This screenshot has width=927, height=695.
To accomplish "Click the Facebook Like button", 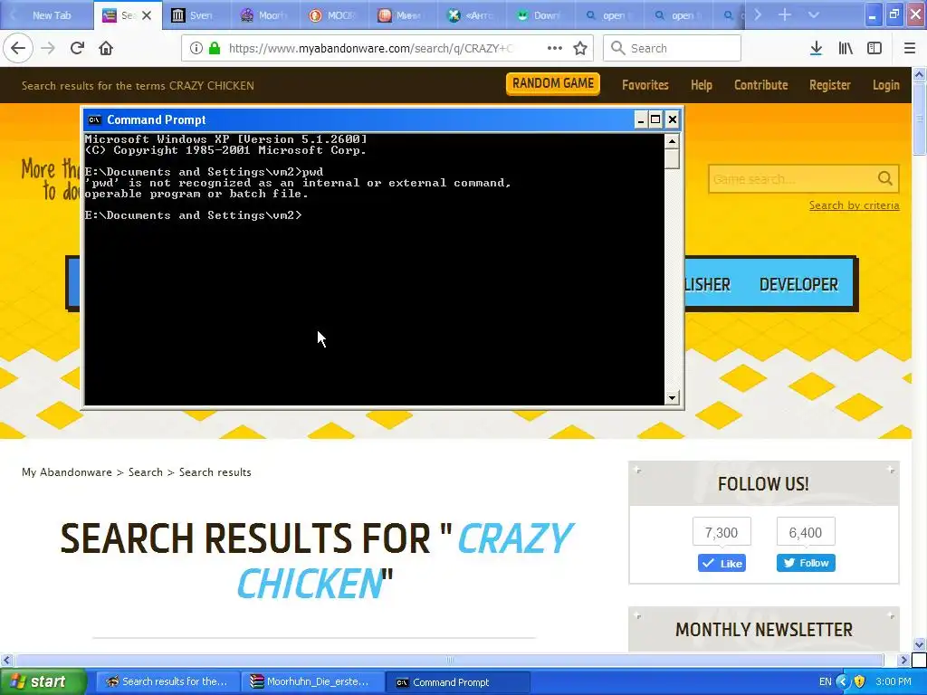I will point(722,563).
